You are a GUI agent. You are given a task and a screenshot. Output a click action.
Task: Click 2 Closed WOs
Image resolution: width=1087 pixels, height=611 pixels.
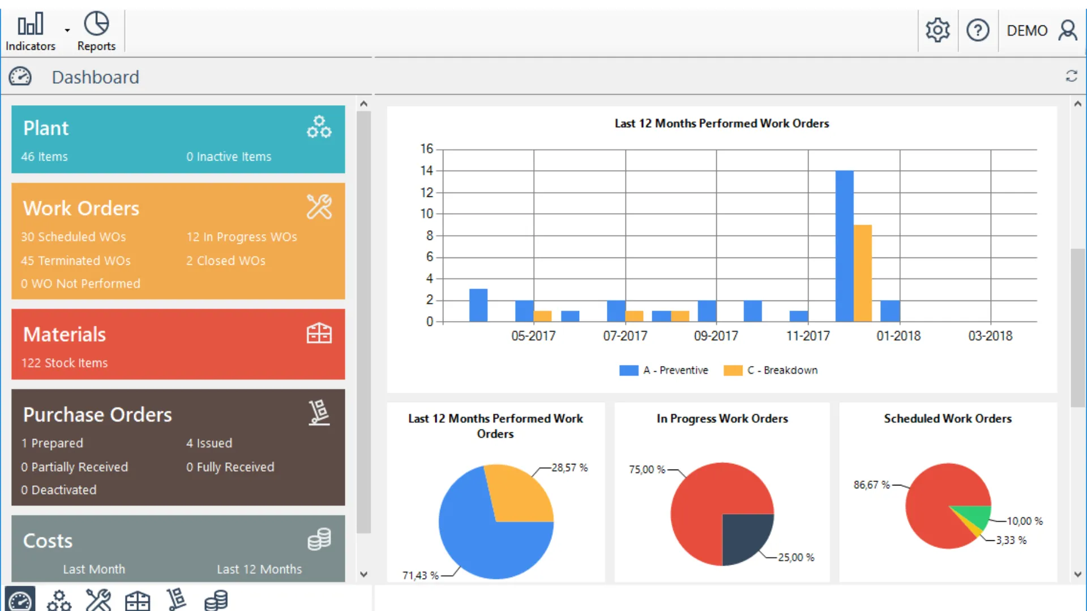pyautogui.click(x=226, y=261)
